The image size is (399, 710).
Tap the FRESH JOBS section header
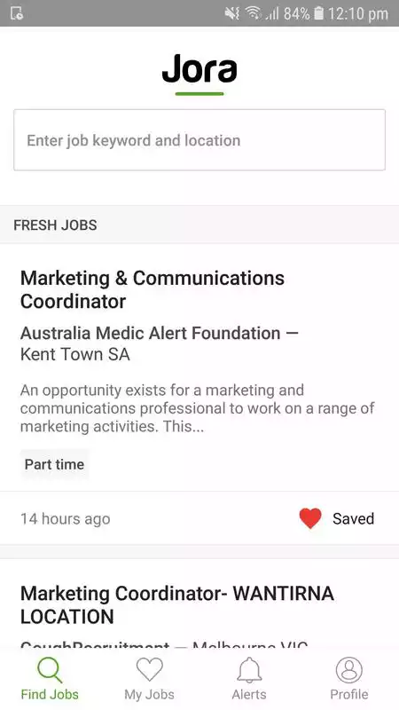point(55,225)
